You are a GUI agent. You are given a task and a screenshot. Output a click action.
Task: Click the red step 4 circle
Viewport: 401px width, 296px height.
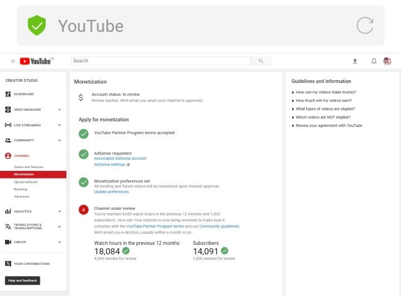pos(84,210)
